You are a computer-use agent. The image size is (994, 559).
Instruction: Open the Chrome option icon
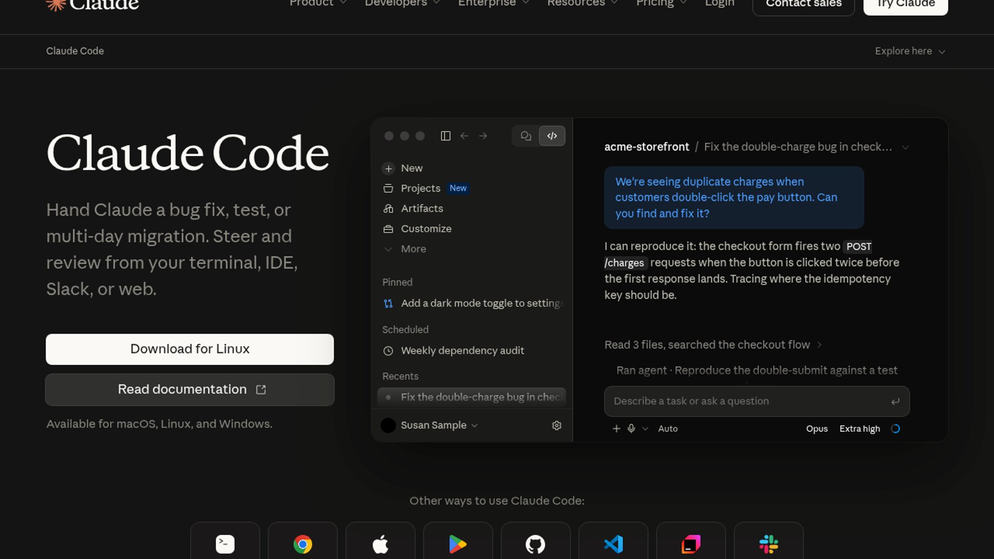(x=303, y=543)
